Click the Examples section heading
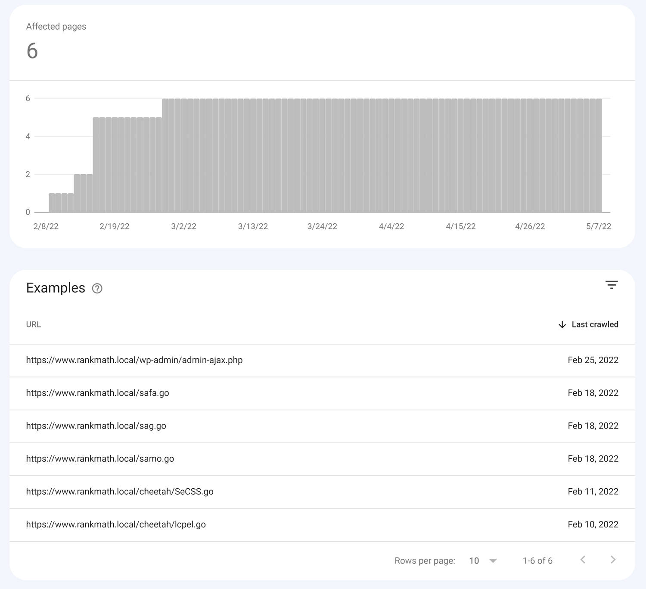The image size is (646, 589). tap(56, 288)
